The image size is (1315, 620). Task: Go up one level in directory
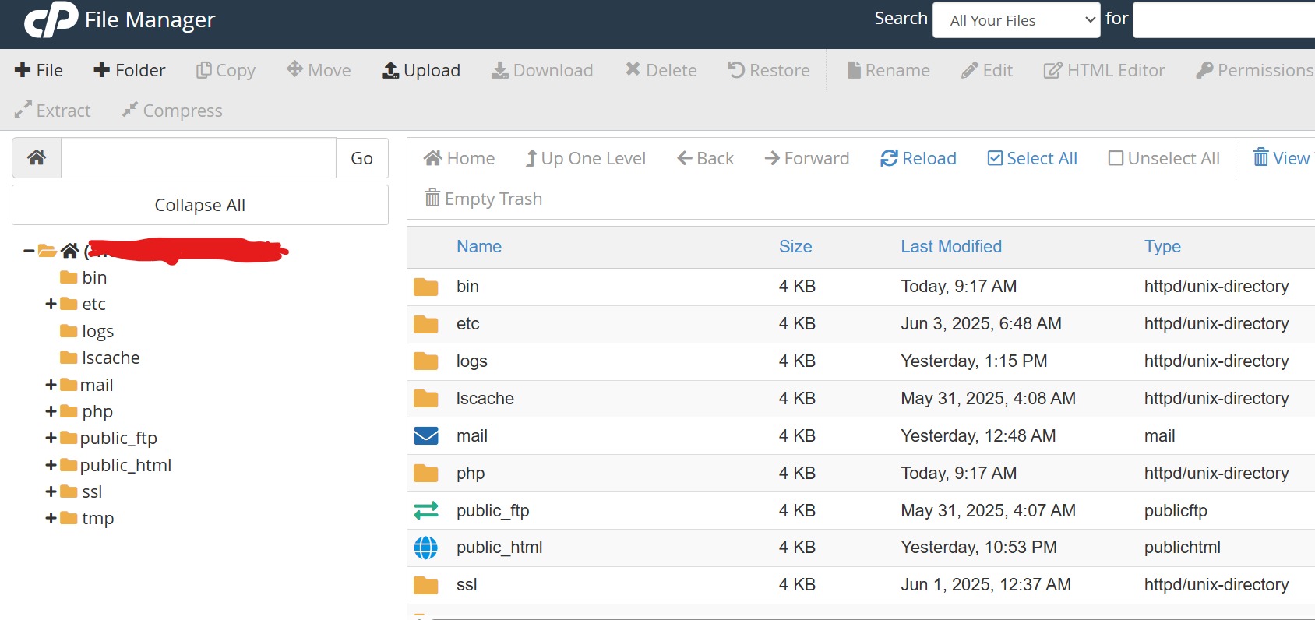(585, 159)
